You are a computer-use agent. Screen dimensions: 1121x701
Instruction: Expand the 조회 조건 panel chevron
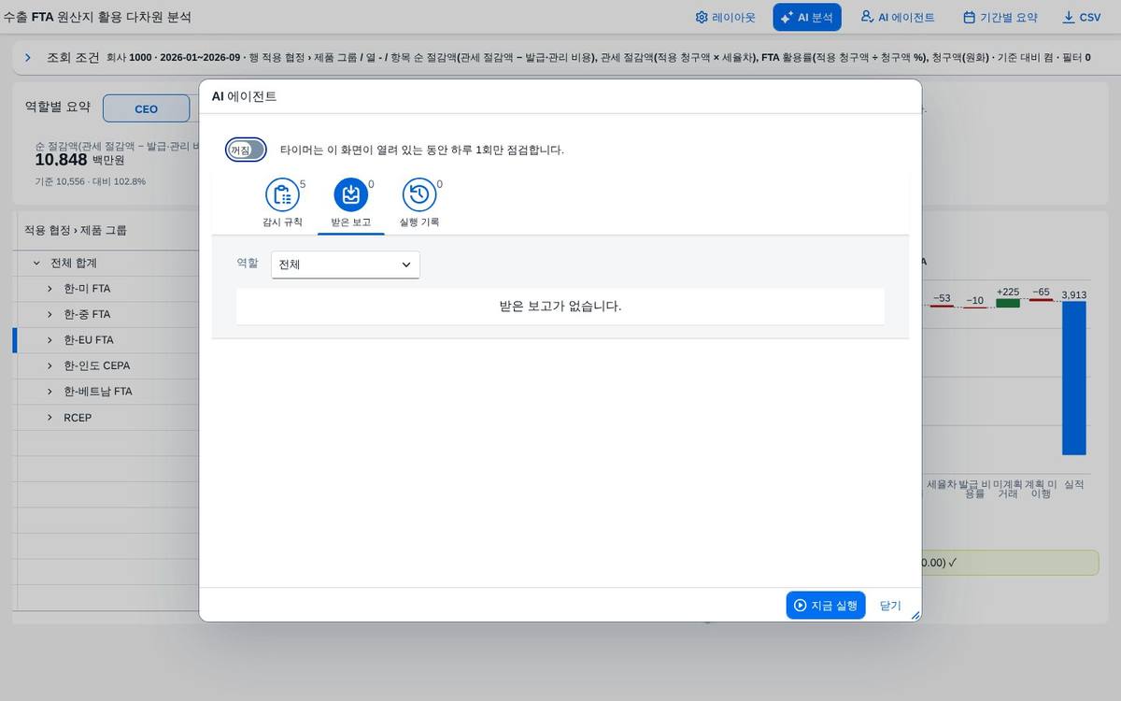point(28,57)
